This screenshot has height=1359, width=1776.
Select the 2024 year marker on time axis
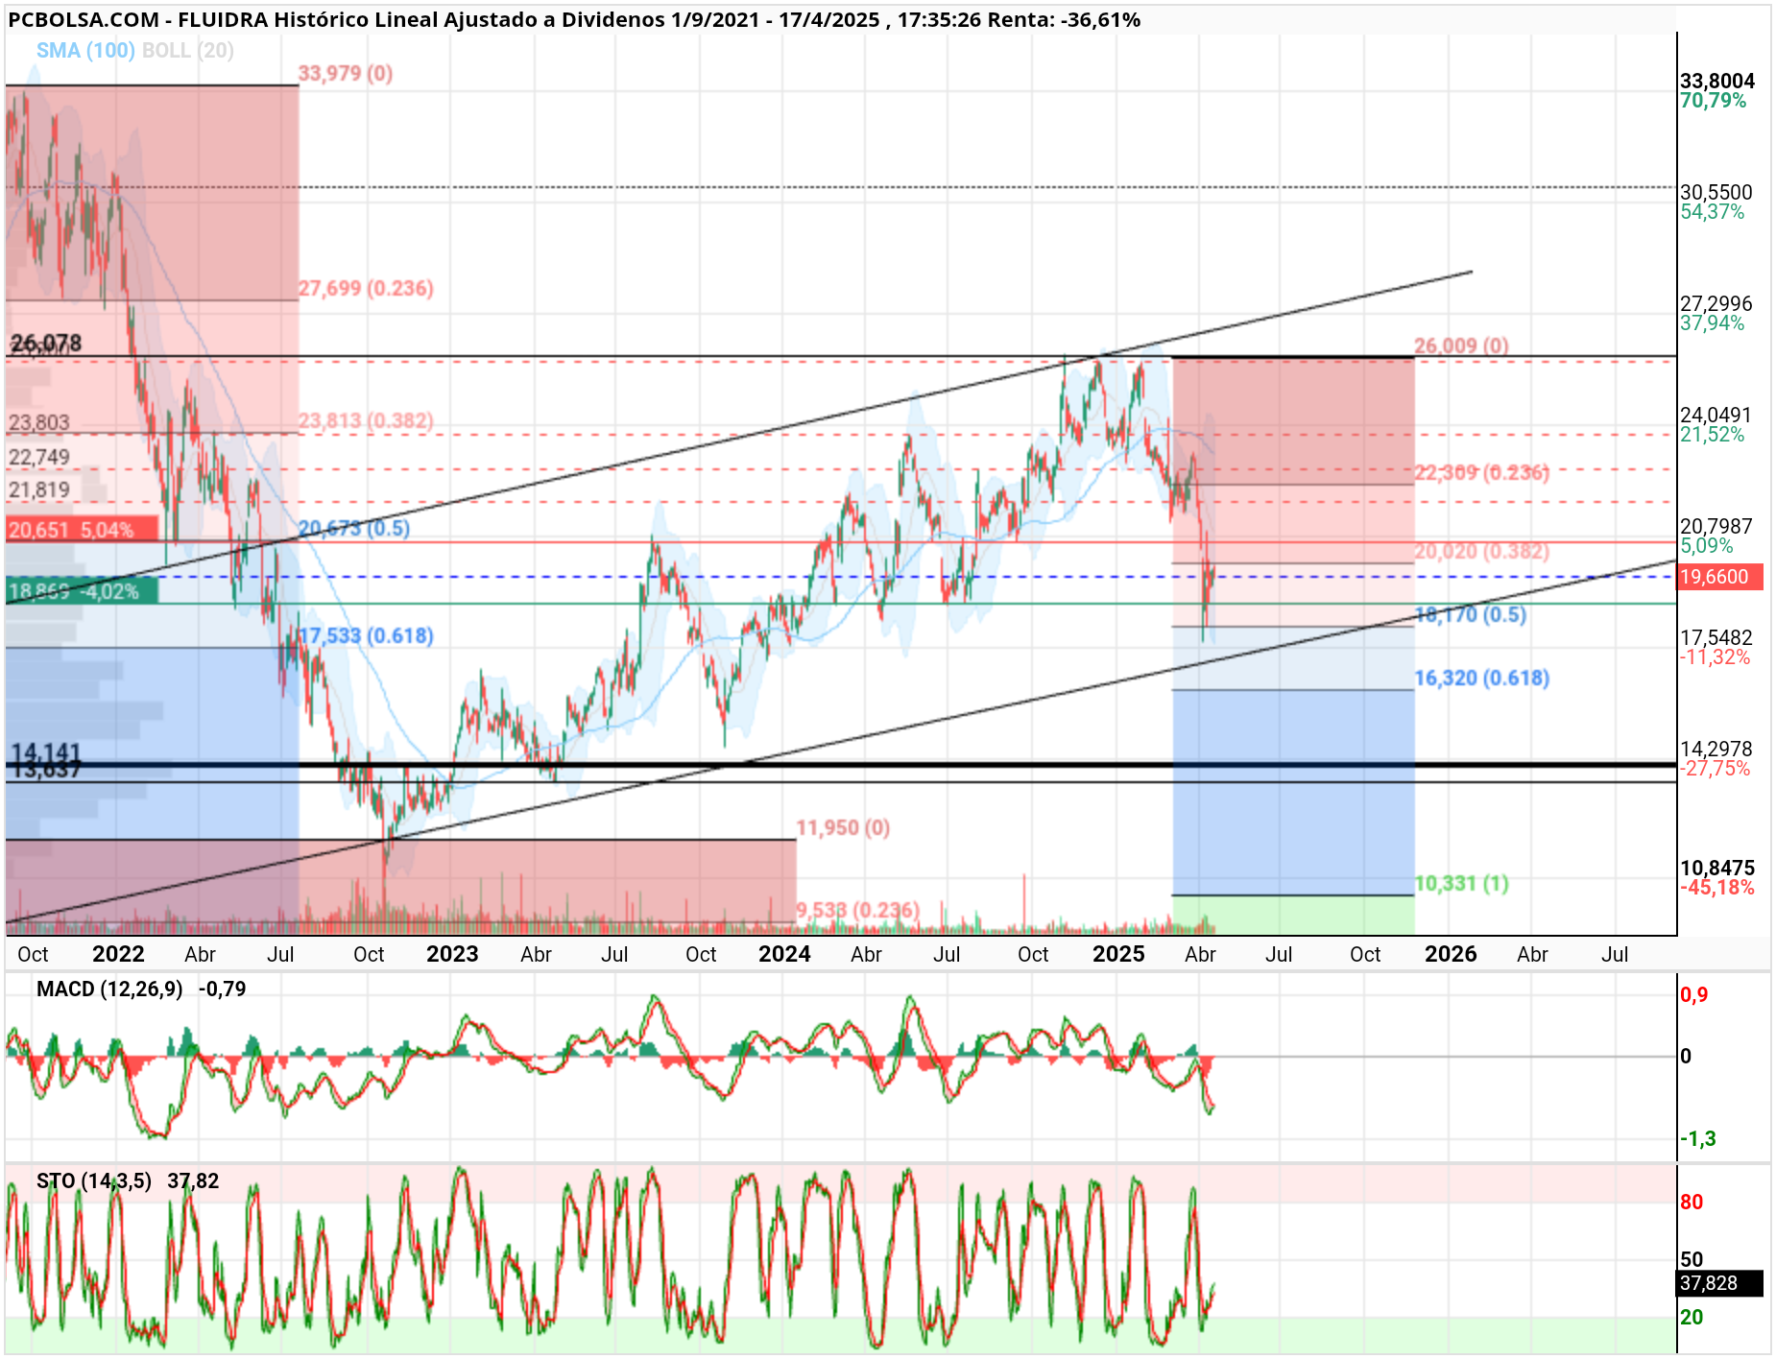(784, 954)
